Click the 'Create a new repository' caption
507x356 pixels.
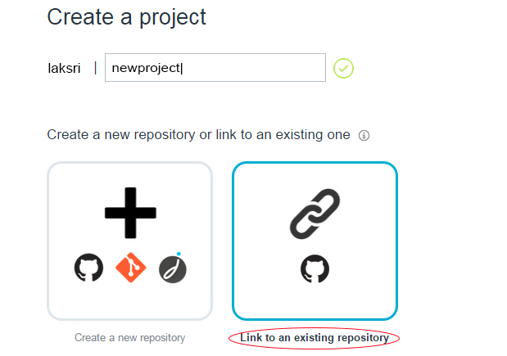[129, 337]
